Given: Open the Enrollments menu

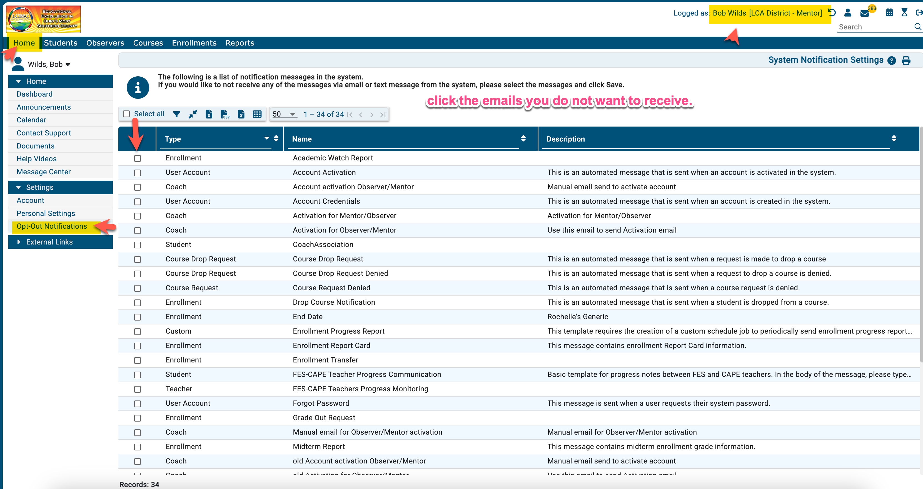Looking at the screenshot, I should pos(194,43).
